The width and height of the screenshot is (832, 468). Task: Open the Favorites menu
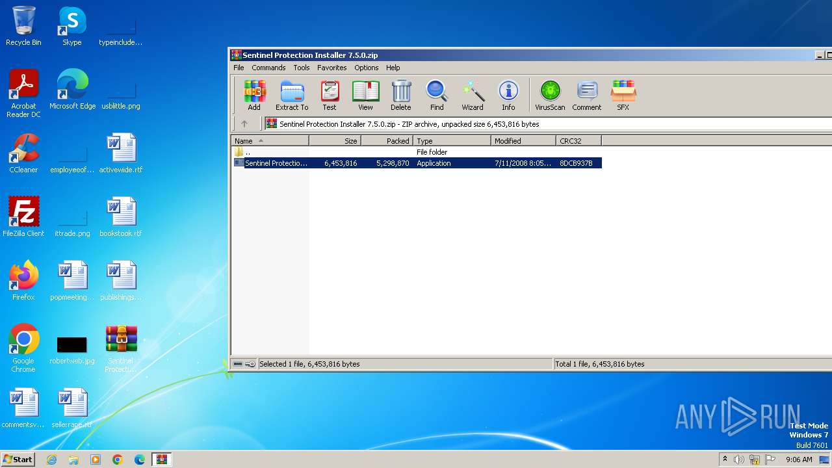point(331,68)
